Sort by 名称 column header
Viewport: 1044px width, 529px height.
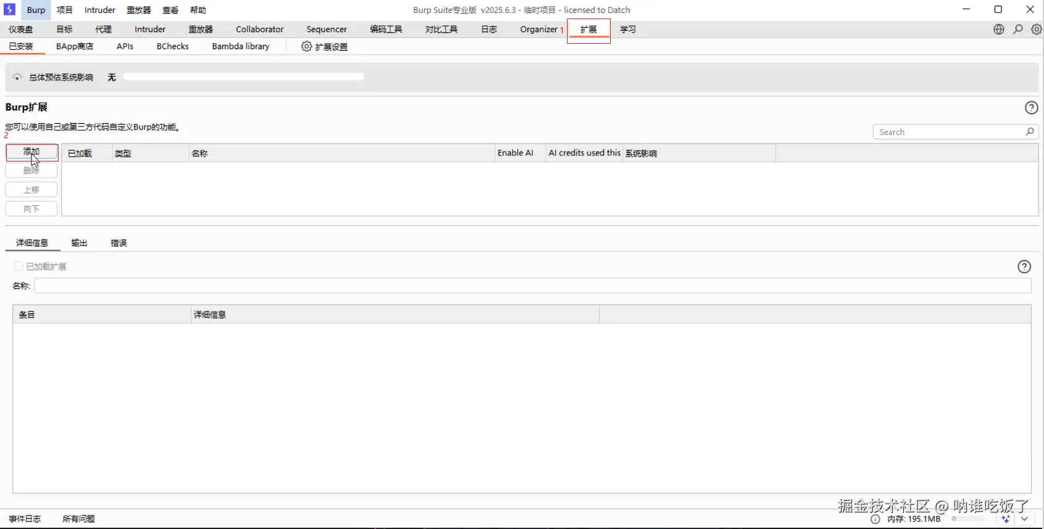pyautogui.click(x=342, y=153)
